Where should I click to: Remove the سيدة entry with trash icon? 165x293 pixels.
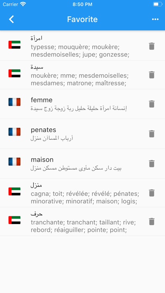(x=152, y=75)
